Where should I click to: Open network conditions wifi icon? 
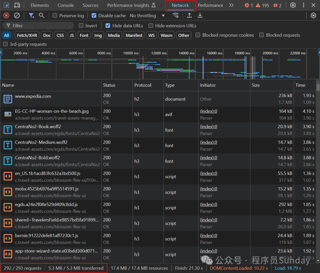[x=175, y=15]
